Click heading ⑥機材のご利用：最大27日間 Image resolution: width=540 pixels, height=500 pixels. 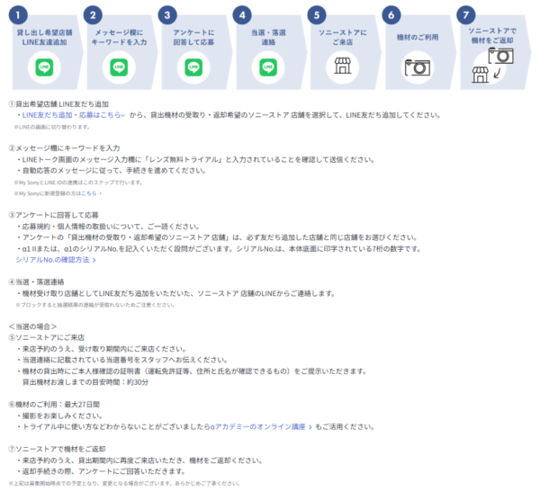click(x=54, y=405)
